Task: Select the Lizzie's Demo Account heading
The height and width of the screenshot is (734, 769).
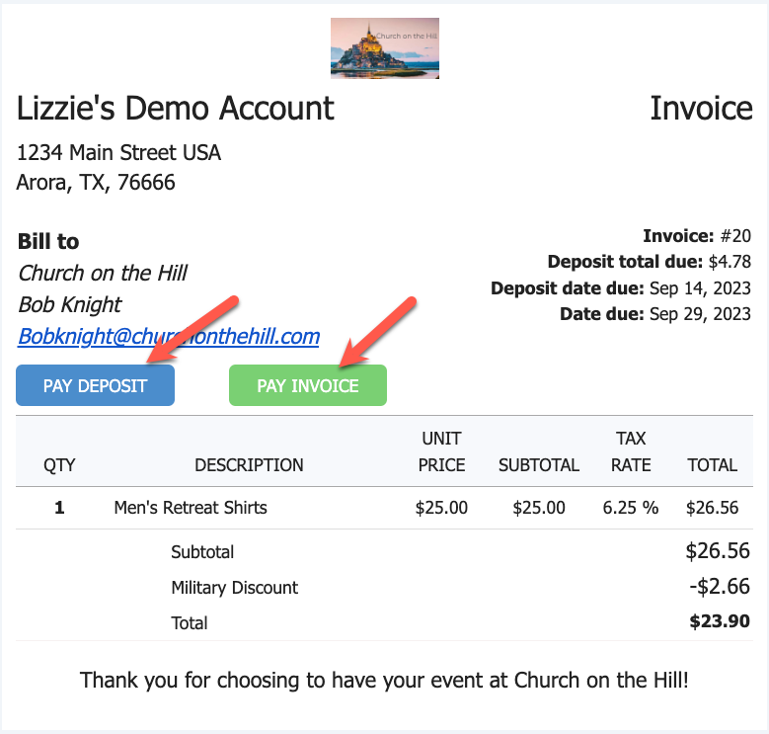Action: 176,108
